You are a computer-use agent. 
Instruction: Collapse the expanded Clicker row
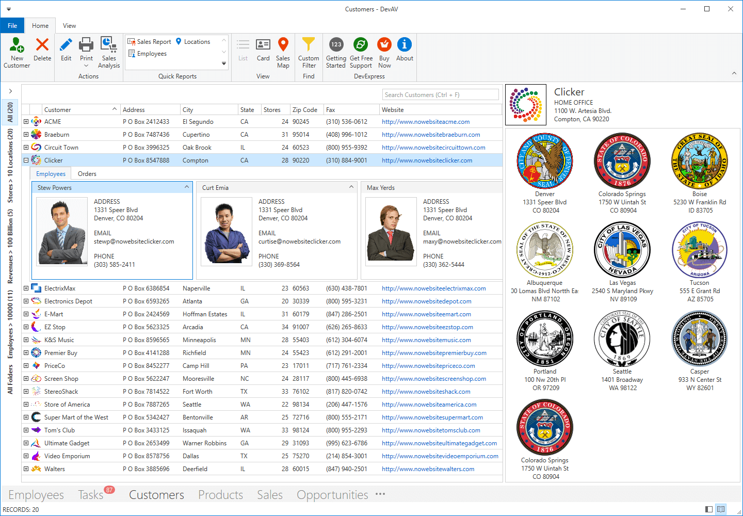pos(26,160)
